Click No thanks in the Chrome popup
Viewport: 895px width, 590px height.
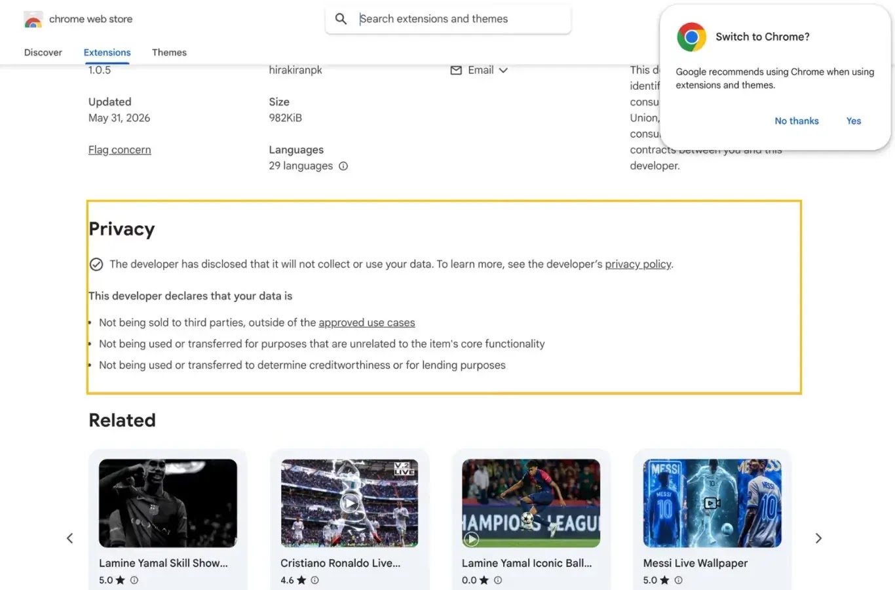[797, 121]
